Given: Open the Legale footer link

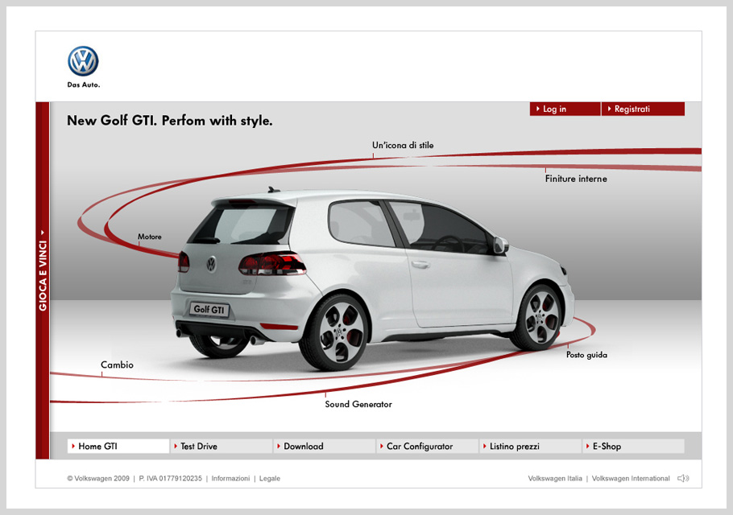Looking at the screenshot, I should [270, 479].
